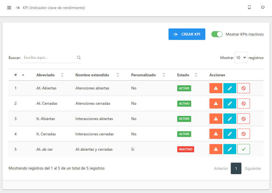This screenshot has height=193, width=272.
Task: Edit the Atenciones cerradas KPI with pencil icon
Action: pyautogui.click(x=230, y=103)
